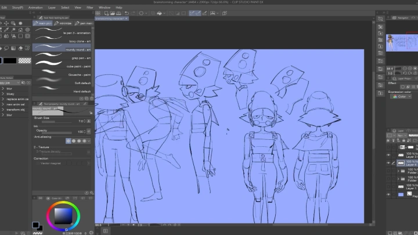Select the 'grep pen - art' brush
This screenshot has width=418, height=235.
click(62, 56)
